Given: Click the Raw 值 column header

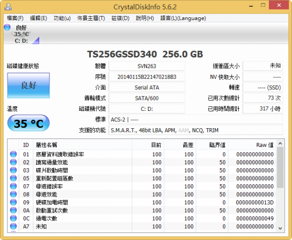Looking at the screenshot, I should pos(252,145).
